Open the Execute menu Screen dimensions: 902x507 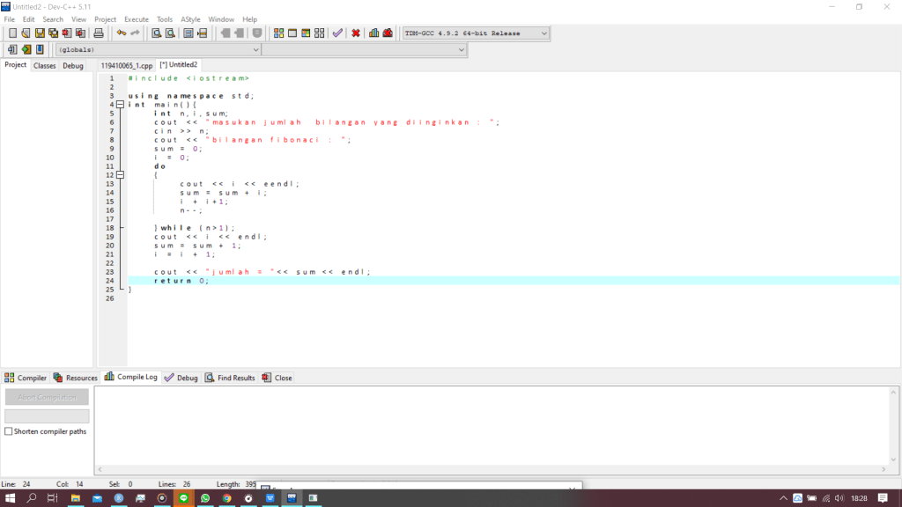pos(136,18)
